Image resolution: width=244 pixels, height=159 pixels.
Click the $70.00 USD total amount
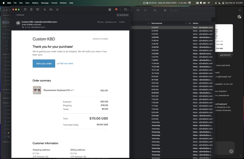(99, 118)
